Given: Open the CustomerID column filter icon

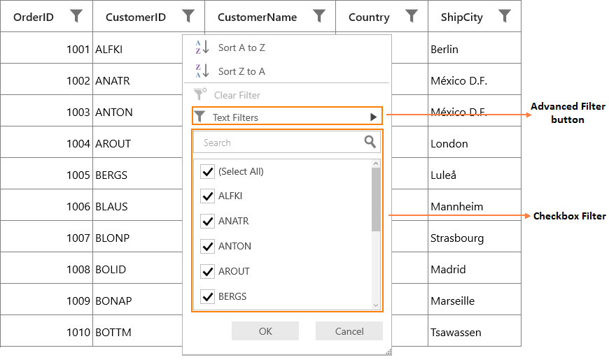Looking at the screenshot, I should pos(188,16).
